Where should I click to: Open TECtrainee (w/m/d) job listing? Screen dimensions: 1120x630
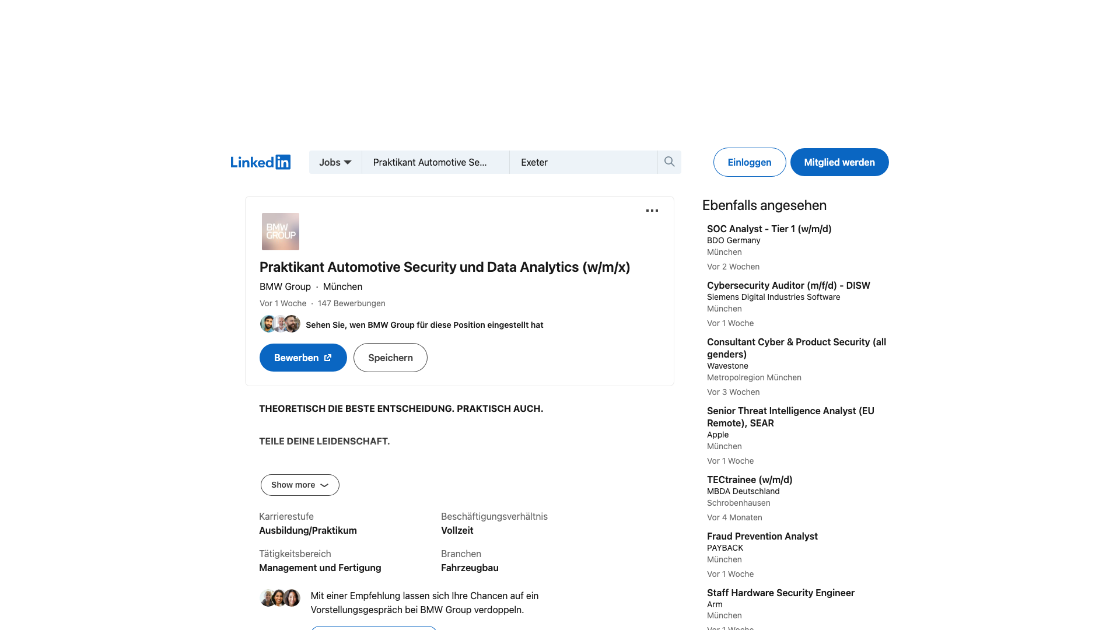[x=750, y=480]
